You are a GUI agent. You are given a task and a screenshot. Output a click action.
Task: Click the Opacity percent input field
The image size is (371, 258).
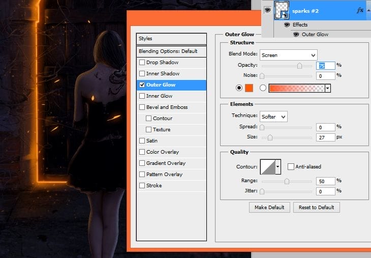[326, 66]
